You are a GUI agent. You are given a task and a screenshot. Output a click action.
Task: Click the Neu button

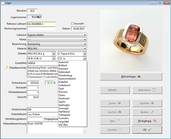[115, 121]
